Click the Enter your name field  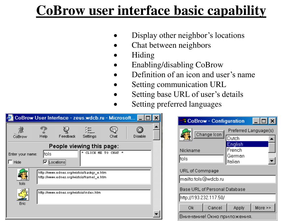60,154
